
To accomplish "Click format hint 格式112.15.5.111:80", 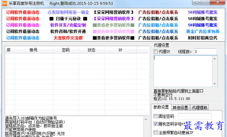I will [x=172, y=99].
